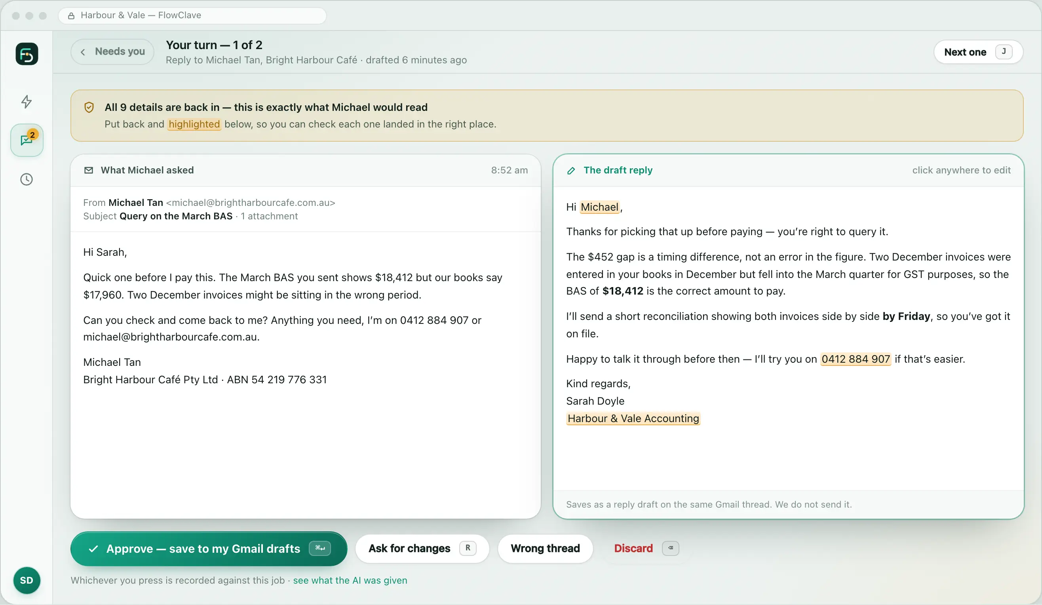
Task: Click the sender email michael@brightharbourcafe.com.au in header
Action: coord(251,203)
